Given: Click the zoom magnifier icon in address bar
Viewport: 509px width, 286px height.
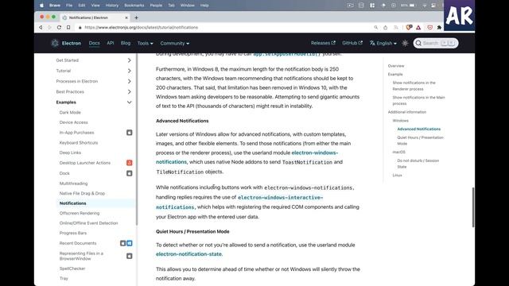Looking at the screenshot, I should point(376,28).
